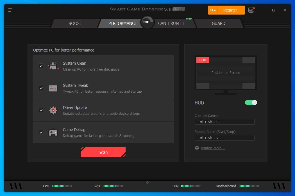Click 'Update outdated graphic and audio device drivers'
Screen dimensions: 295x196
[x=101, y=114]
